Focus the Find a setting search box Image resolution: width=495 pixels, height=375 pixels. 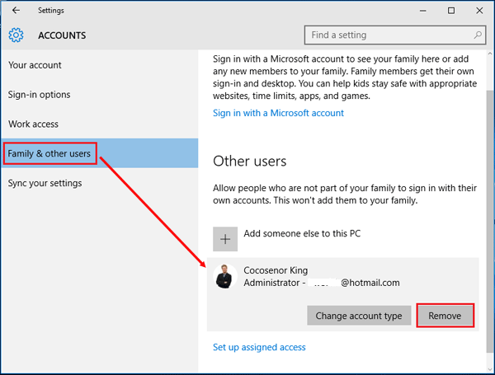(395, 35)
